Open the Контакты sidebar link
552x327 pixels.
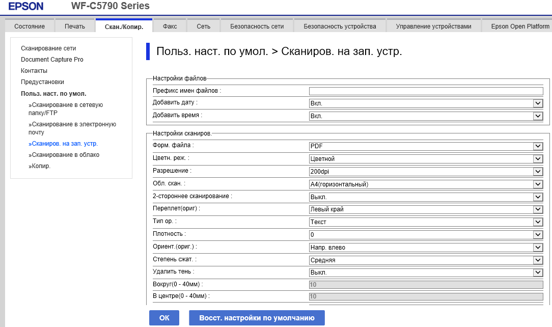(x=34, y=71)
